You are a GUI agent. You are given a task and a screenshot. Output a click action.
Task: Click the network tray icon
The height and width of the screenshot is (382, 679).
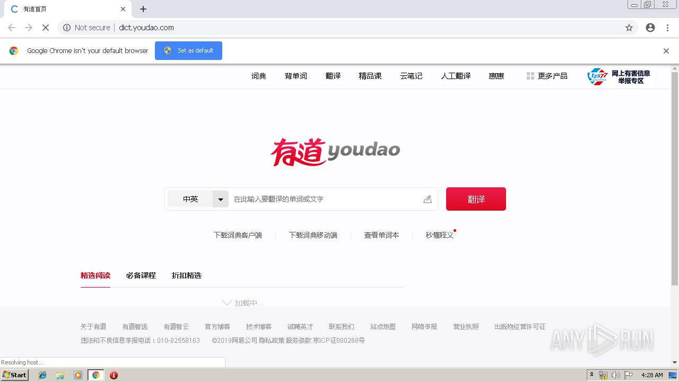coord(603,375)
